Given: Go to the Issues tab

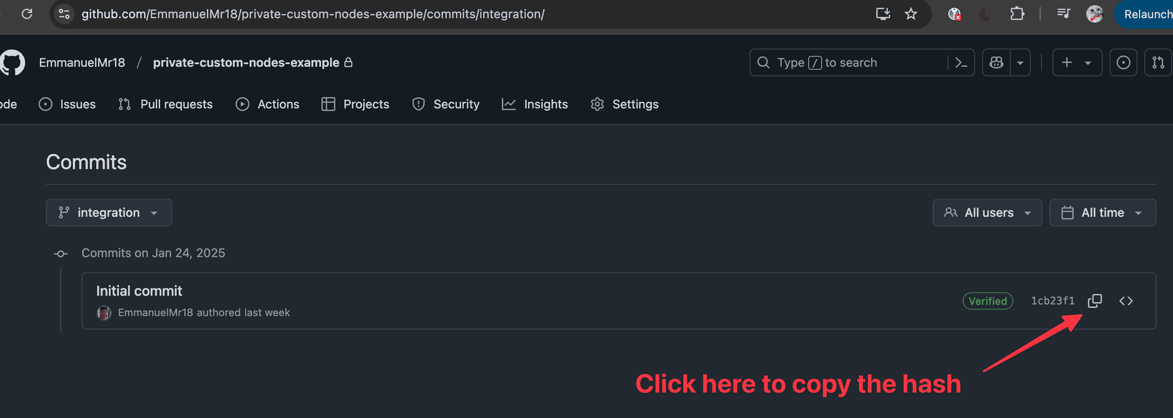Looking at the screenshot, I should [67, 104].
